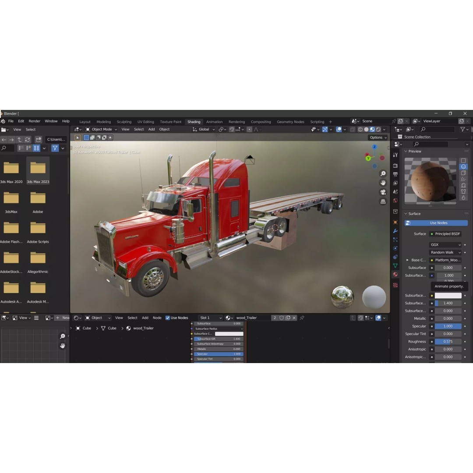Image resolution: width=473 pixels, height=473 pixels.
Task: Open the Material properties tab icon
Action: 395,274
